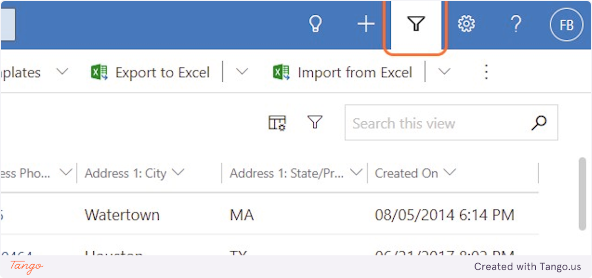The image size is (592, 278).
Task: Expand the Export to Excel dropdown arrow
Action: pos(242,72)
